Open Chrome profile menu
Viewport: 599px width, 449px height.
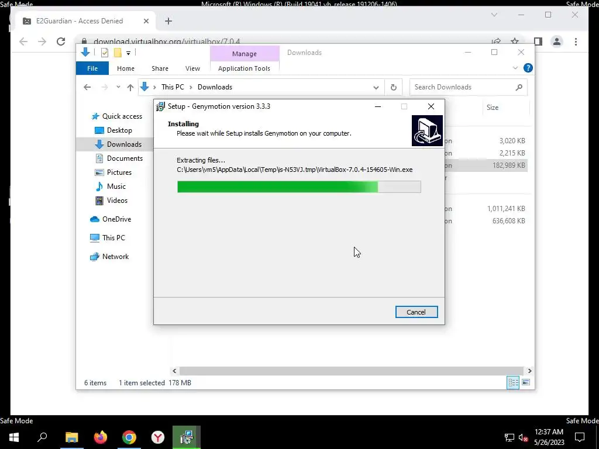click(x=557, y=42)
